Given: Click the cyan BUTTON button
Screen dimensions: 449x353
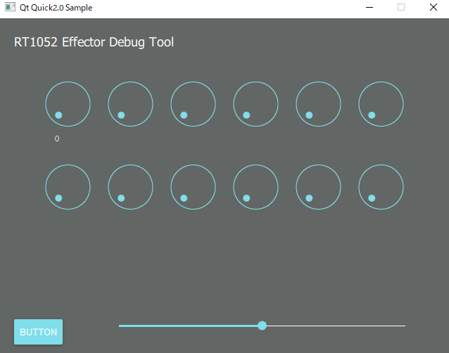Looking at the screenshot, I should pos(39,332).
